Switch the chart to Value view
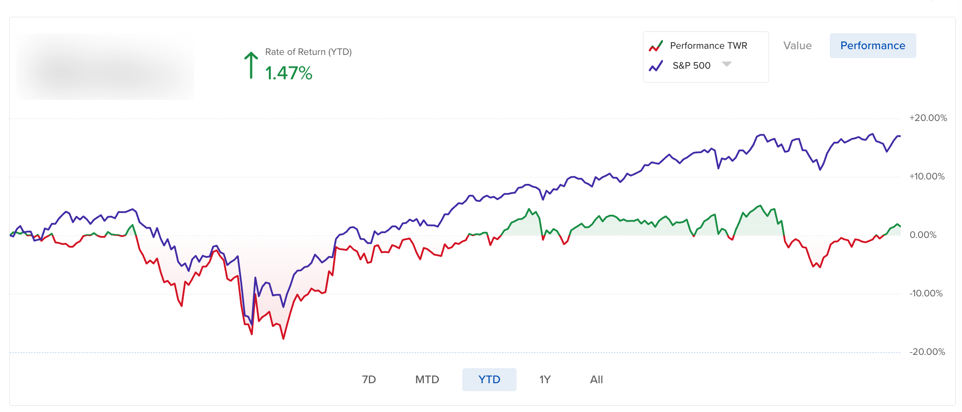This screenshot has height=412, width=962. click(x=797, y=46)
